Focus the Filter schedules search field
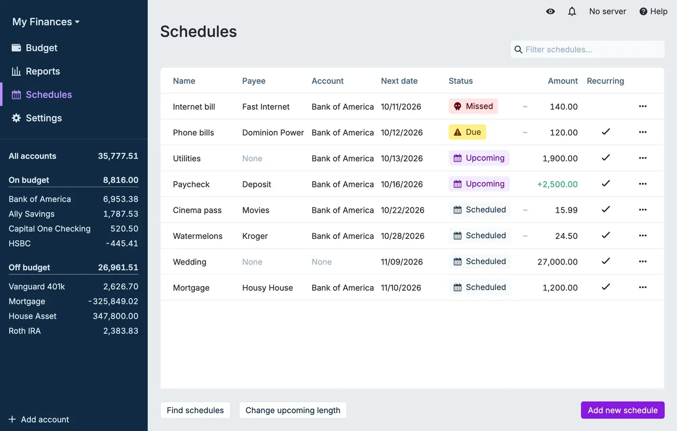Image resolution: width=677 pixels, height=431 pixels. [587, 49]
